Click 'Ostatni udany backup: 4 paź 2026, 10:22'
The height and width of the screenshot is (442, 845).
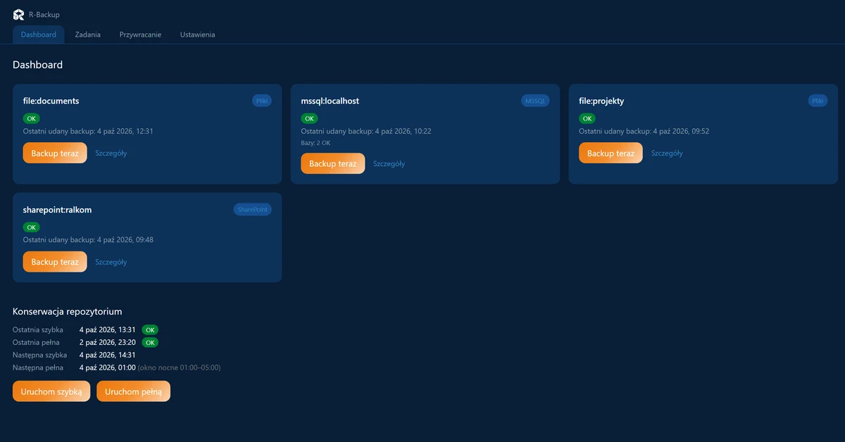pos(366,131)
